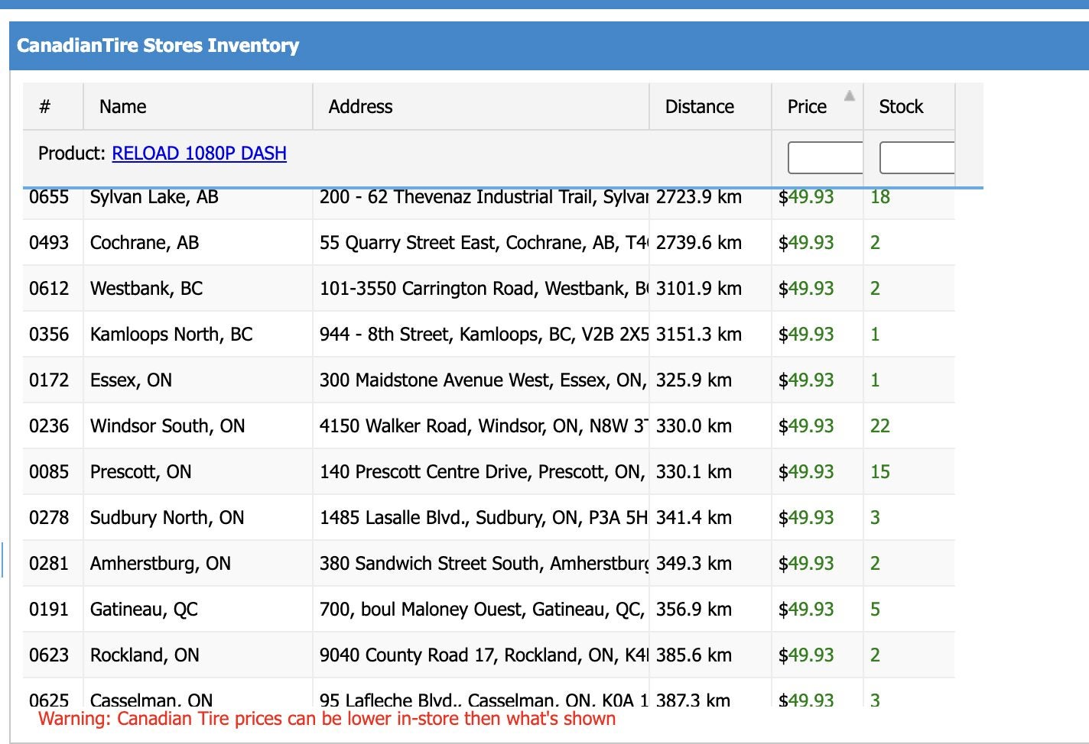The image size is (1089, 744).
Task: Select store number 0356
Action: (x=49, y=335)
